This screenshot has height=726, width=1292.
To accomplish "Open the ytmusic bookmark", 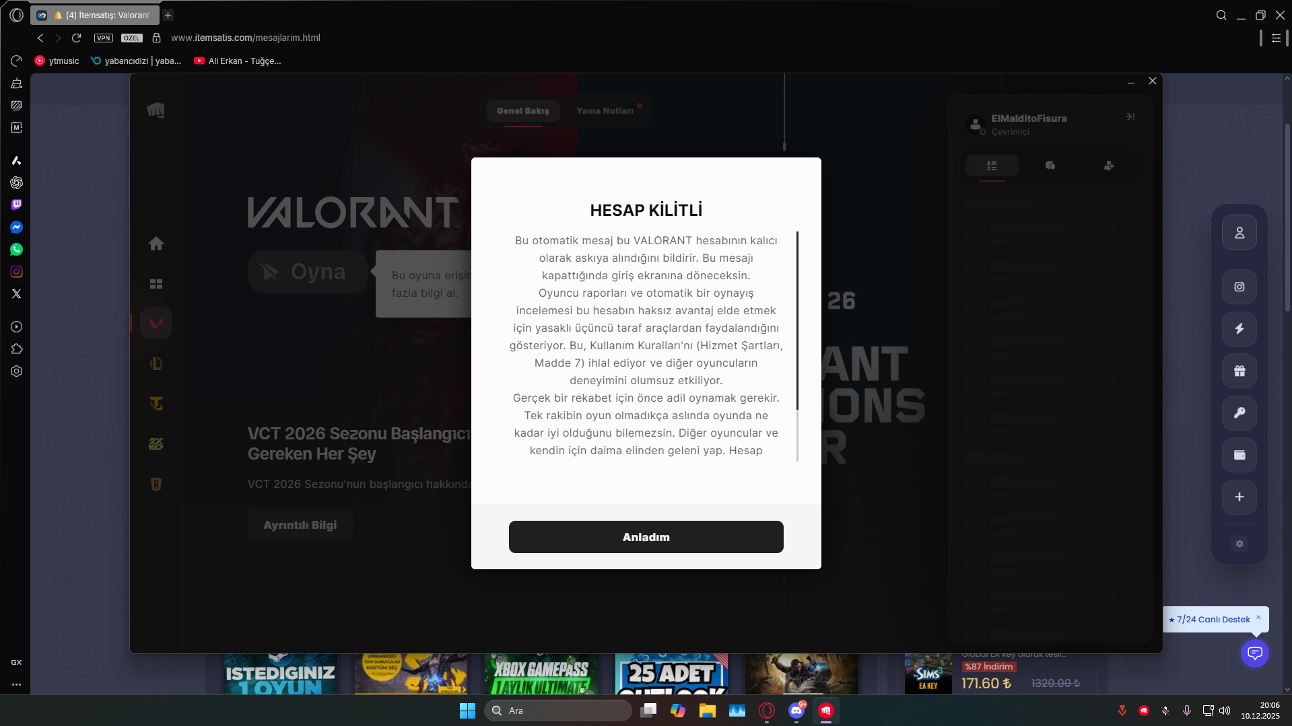I will click(x=57, y=61).
